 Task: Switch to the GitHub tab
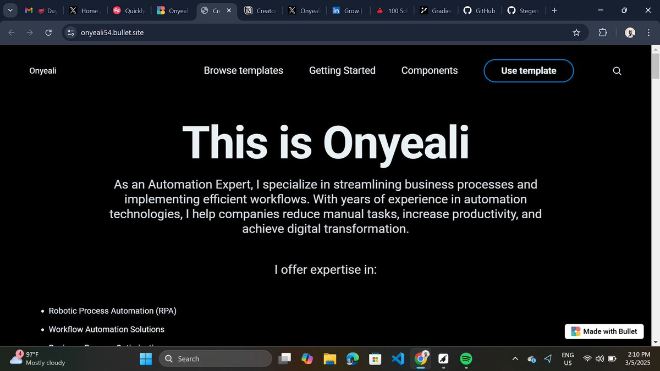(479, 10)
